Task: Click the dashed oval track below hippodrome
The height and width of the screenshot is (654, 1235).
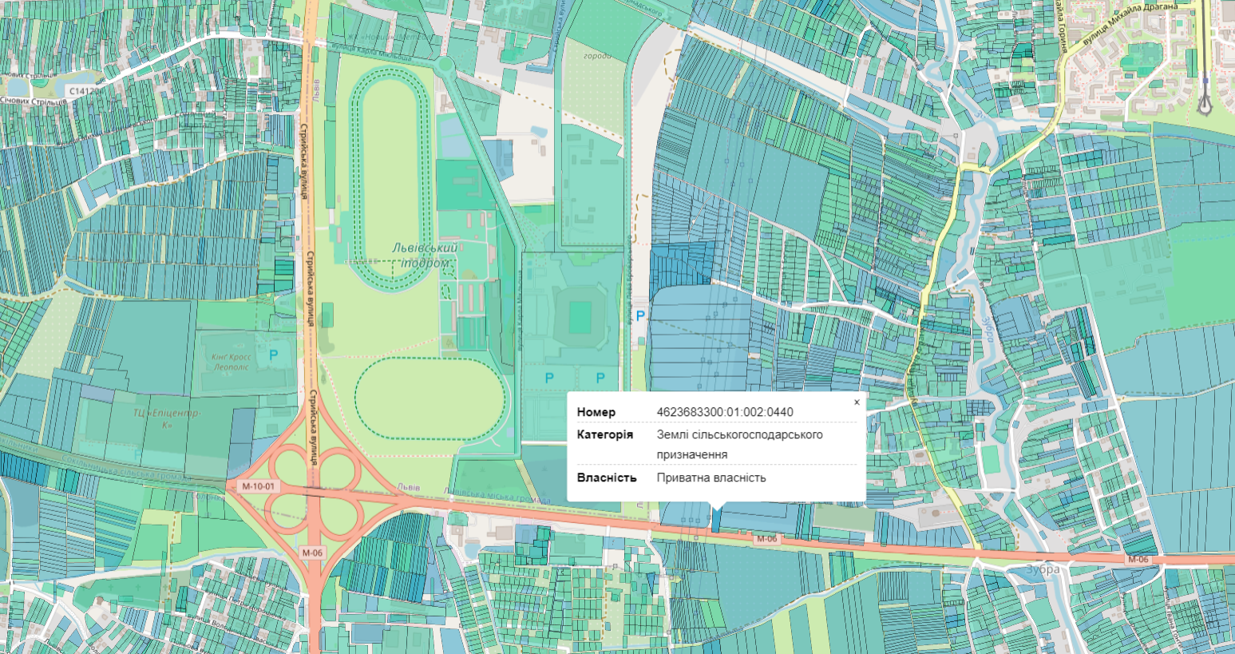Action: (429, 398)
